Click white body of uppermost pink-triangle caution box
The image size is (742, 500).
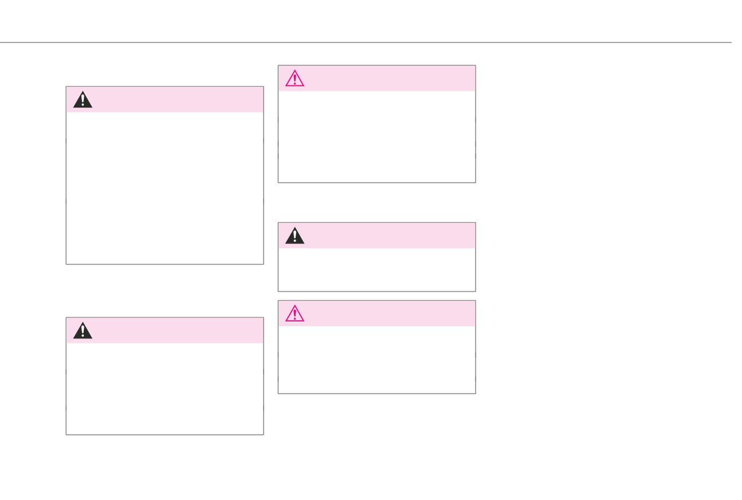(x=377, y=137)
